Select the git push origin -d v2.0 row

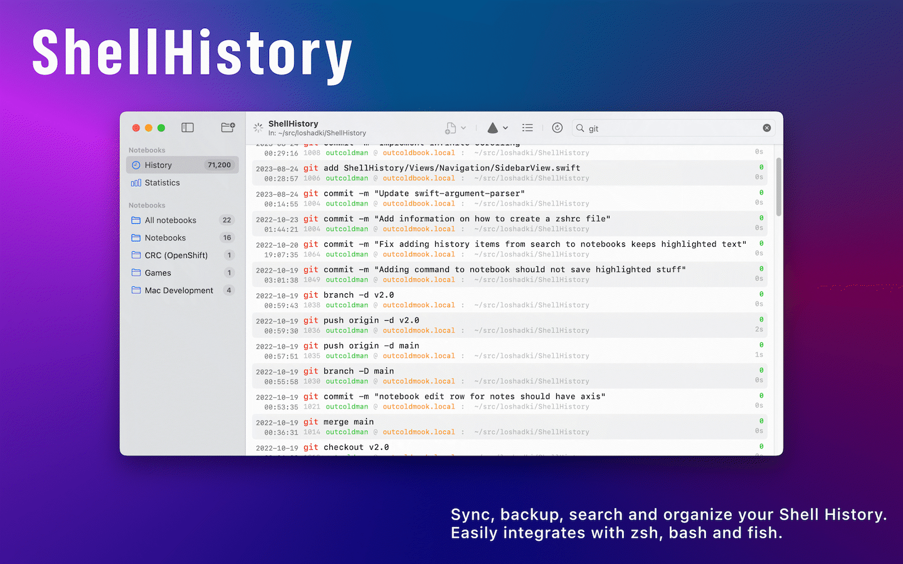[x=511, y=325]
